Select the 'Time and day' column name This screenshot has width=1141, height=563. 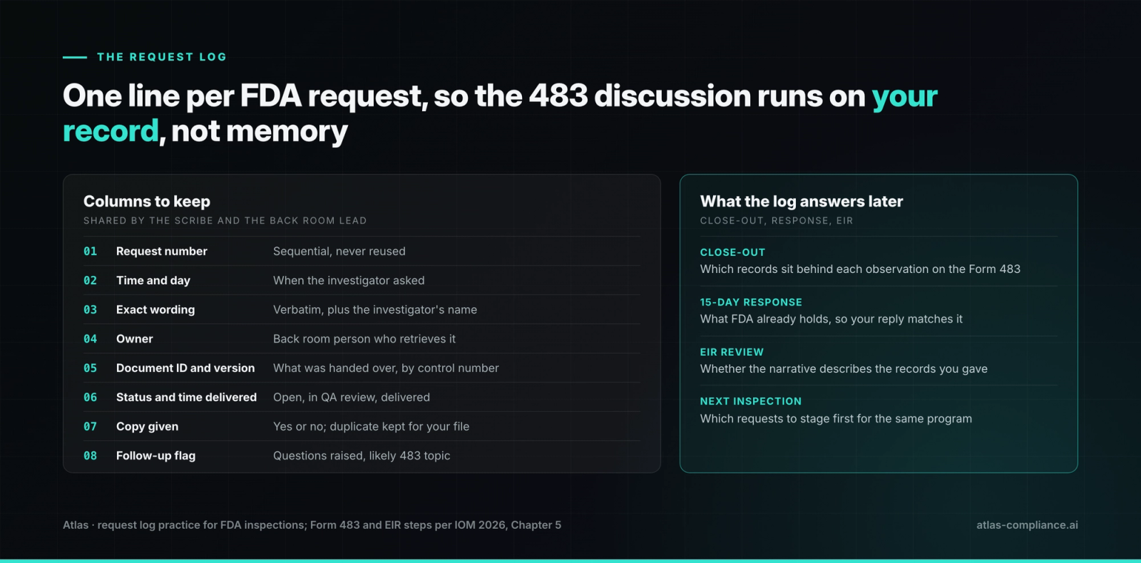click(x=153, y=280)
